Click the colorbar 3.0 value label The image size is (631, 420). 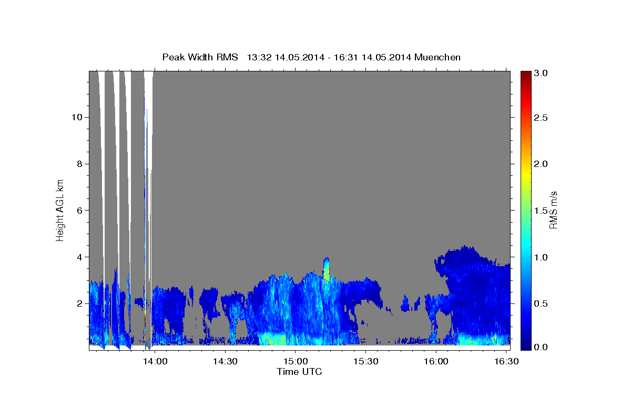coord(542,73)
